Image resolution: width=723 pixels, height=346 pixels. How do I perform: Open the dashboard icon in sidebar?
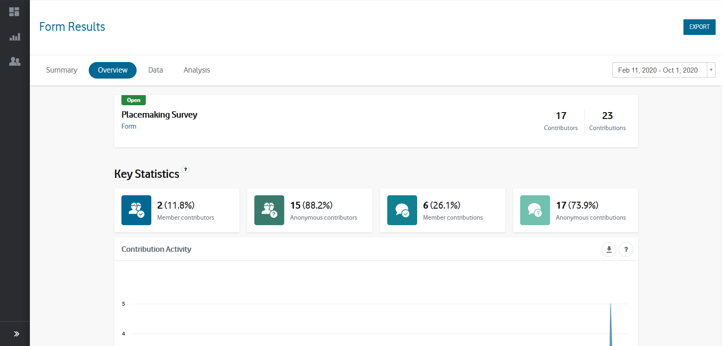coord(14,12)
